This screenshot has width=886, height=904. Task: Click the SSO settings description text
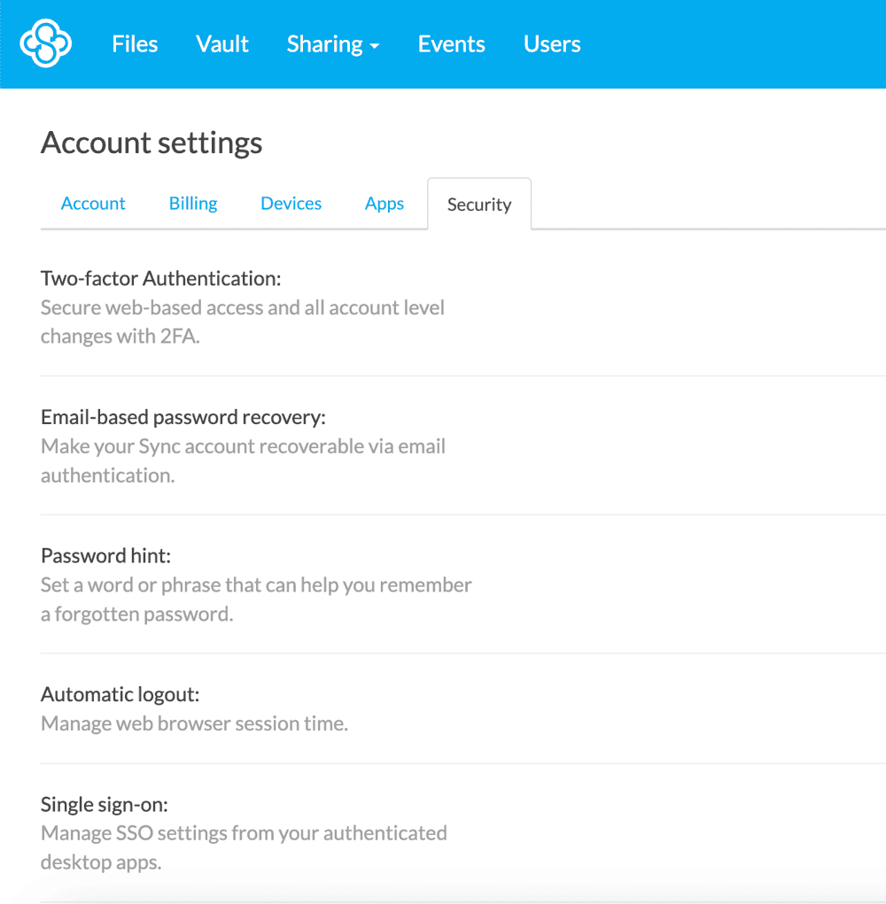pyautogui.click(x=243, y=846)
